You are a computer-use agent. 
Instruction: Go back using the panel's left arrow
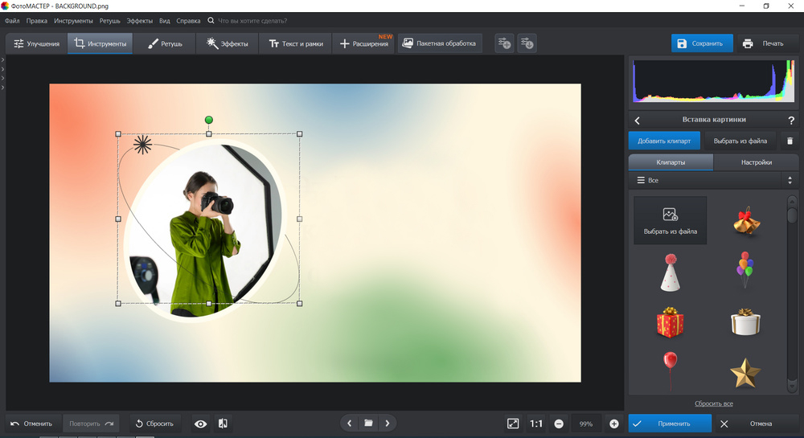[638, 121]
